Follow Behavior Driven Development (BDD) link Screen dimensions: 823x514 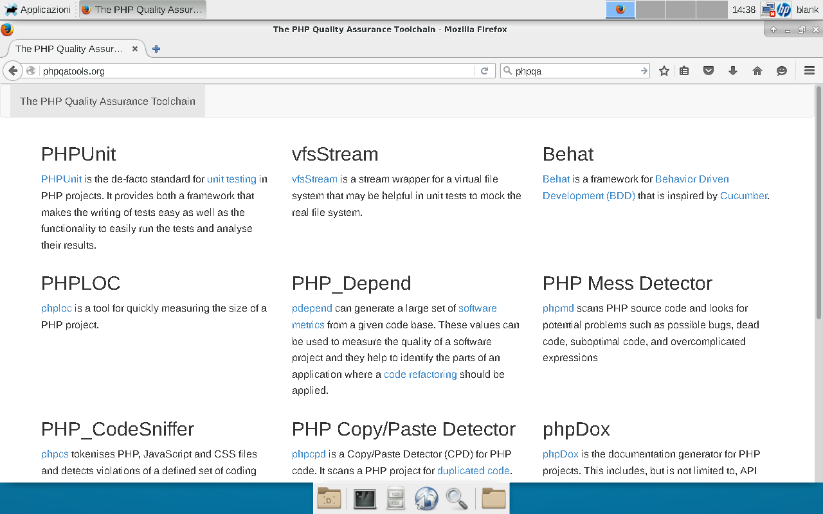point(636,187)
